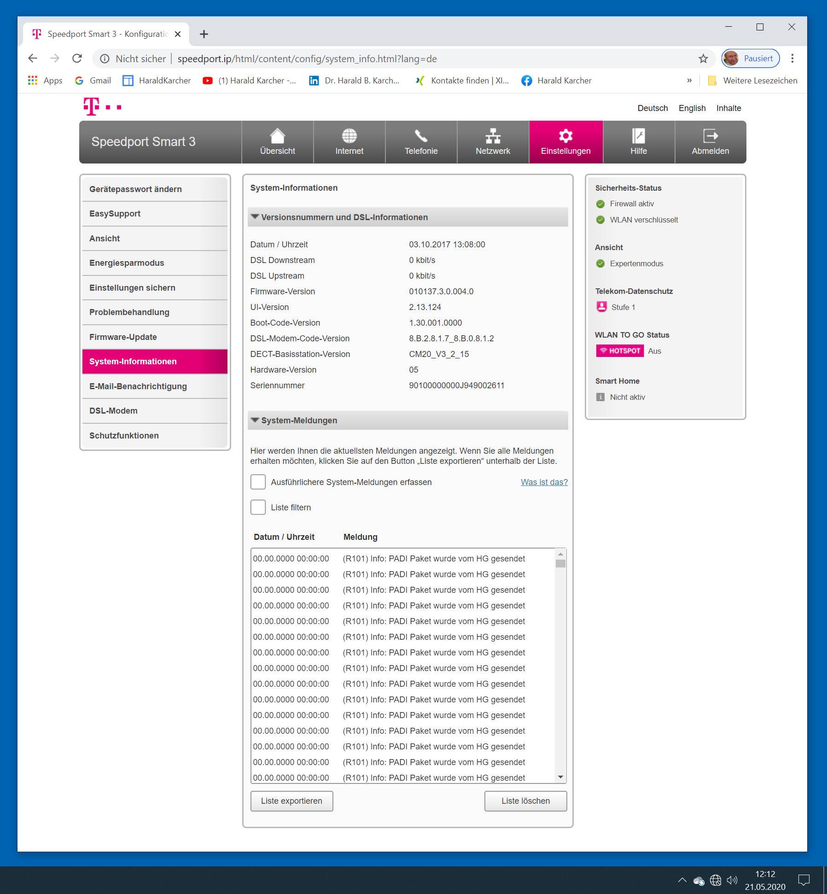This screenshot has height=894, width=827.
Task: Collapse the System-Meldungen section
Action: pyautogui.click(x=408, y=421)
